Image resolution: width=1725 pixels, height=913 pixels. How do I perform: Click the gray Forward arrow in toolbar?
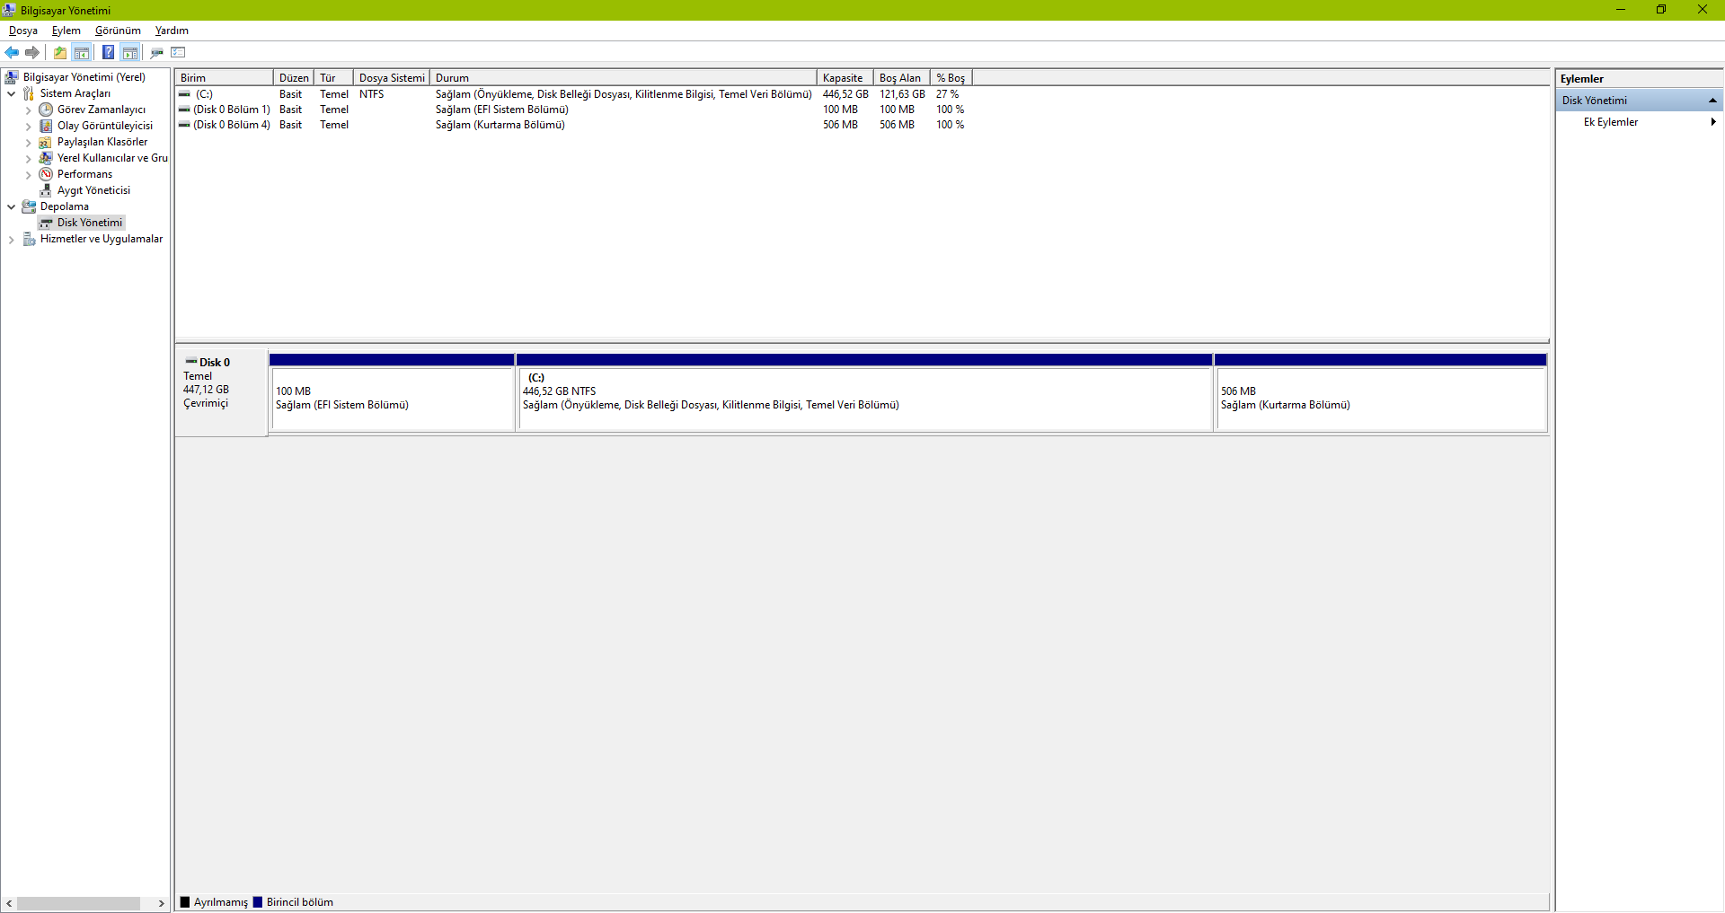click(32, 52)
